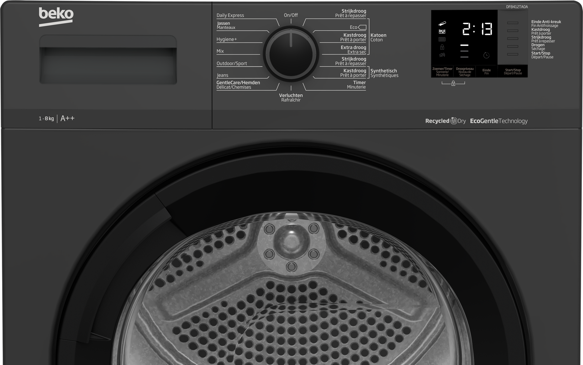
Task: Click the drying level indicator bars
Action: (x=464, y=51)
